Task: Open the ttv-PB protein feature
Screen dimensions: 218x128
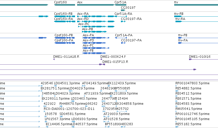Action: click(x=183, y=35)
